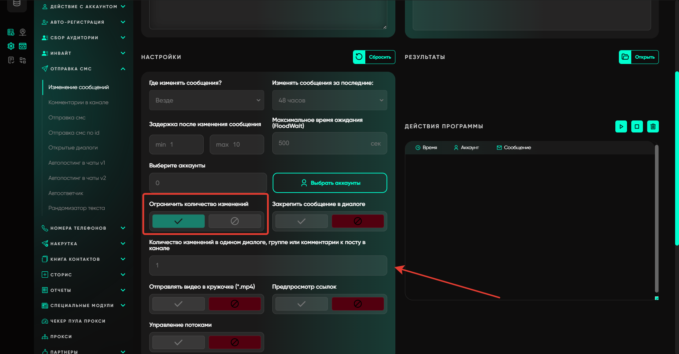679x354 pixels.
Task: Clear the log with the trash icon
Action: [653, 126]
